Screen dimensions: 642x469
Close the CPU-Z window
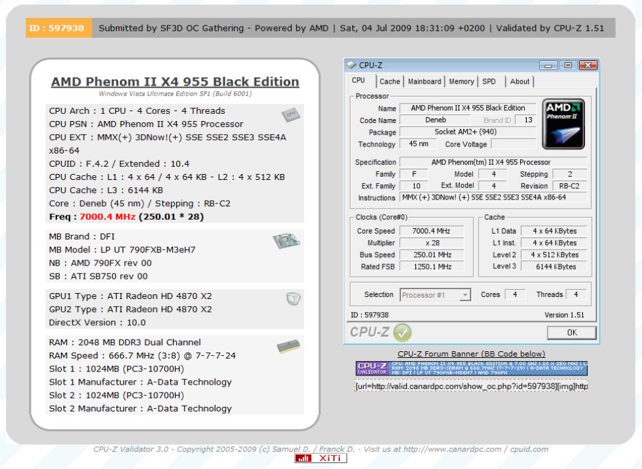pyautogui.click(x=588, y=65)
